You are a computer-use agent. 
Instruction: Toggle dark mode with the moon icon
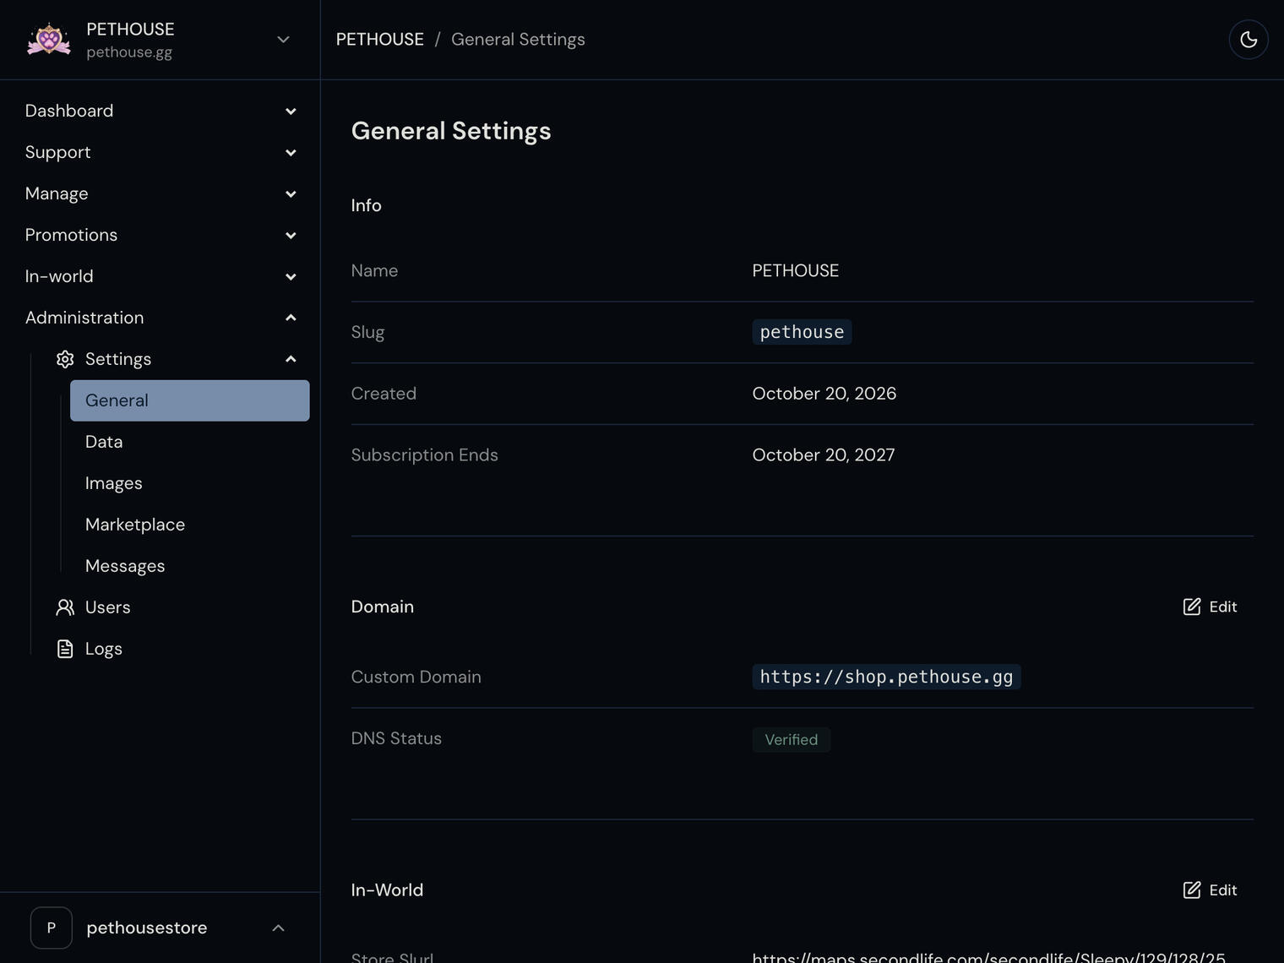tap(1249, 40)
